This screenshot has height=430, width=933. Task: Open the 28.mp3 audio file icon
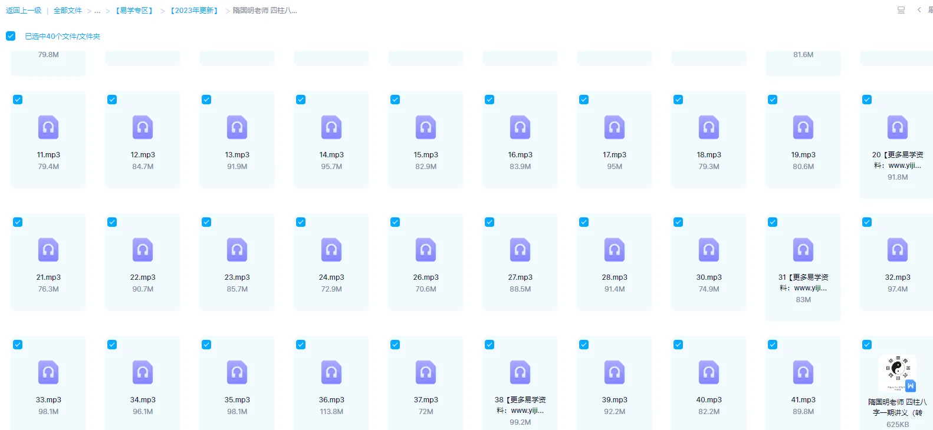click(615, 250)
